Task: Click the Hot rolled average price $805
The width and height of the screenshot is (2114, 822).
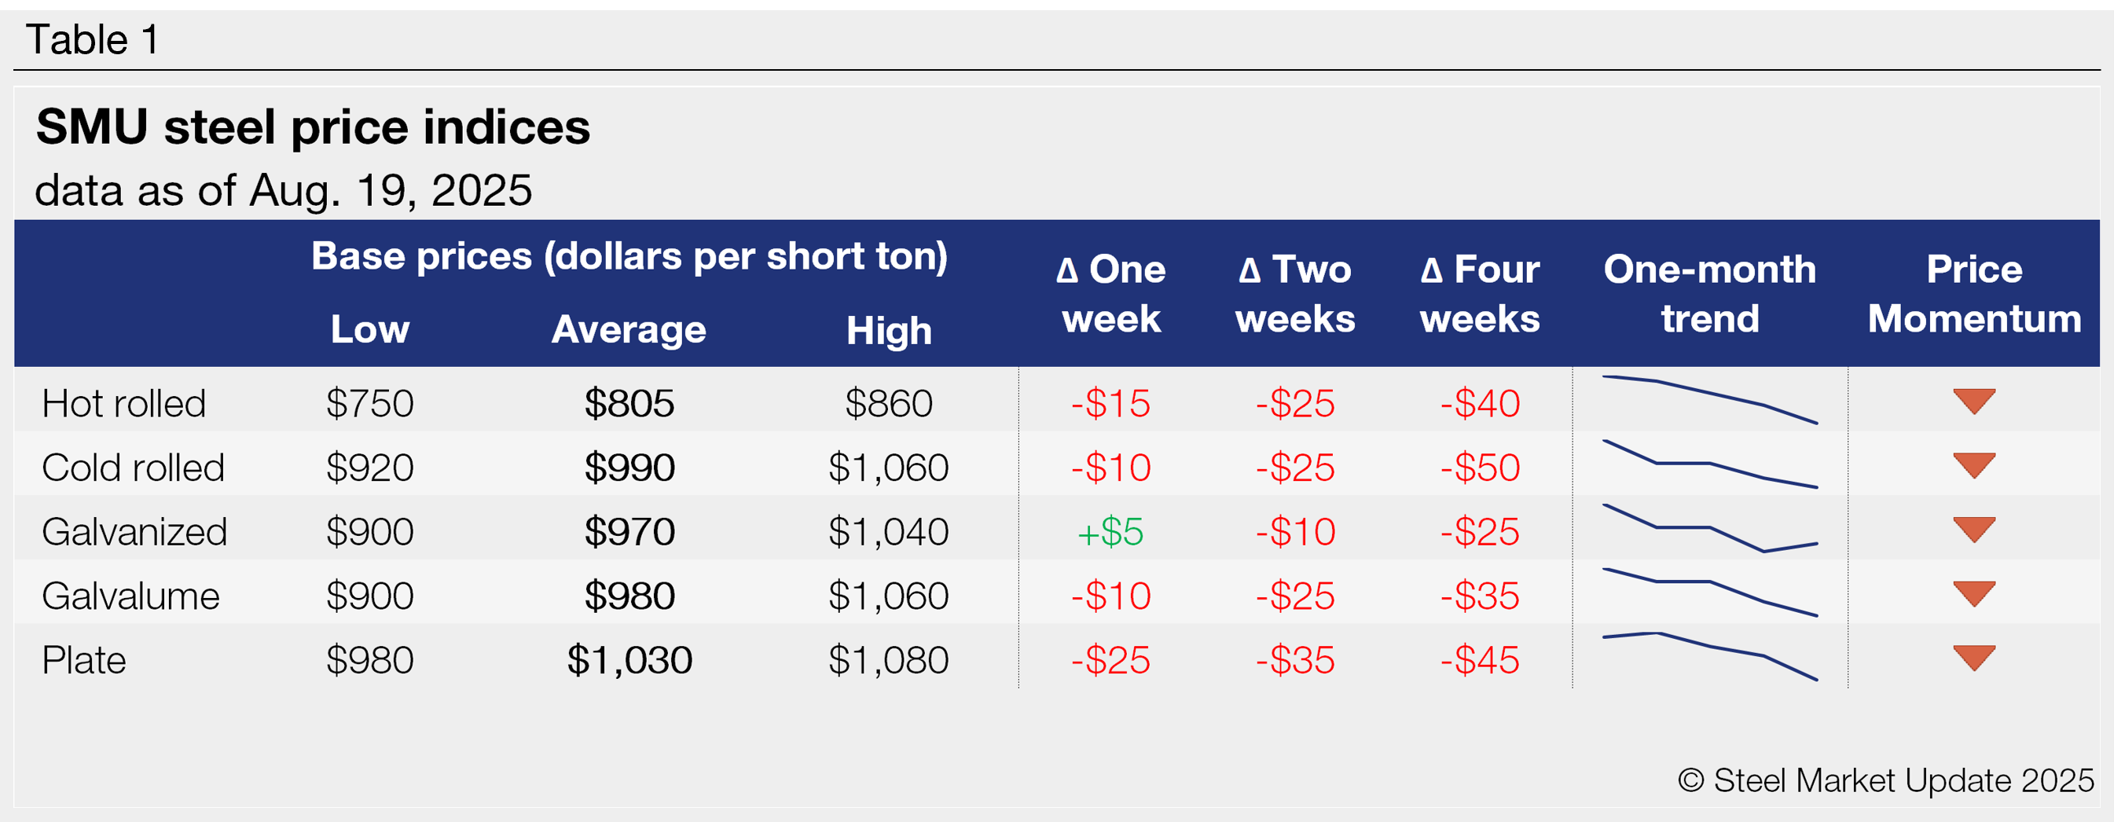Action: (629, 404)
